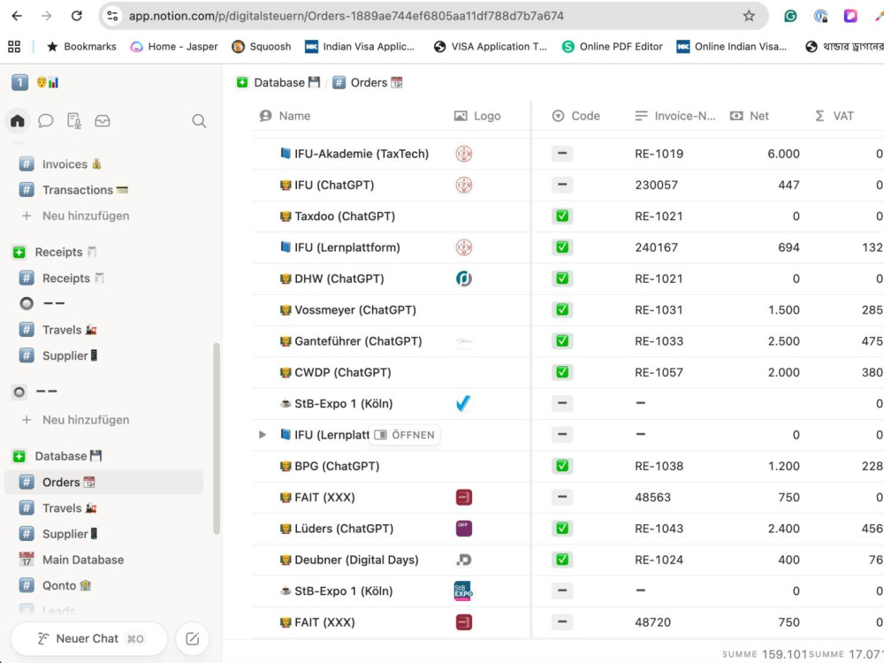Image resolution: width=884 pixels, height=663 pixels.
Task: Open Supplier under Database section
Action: pos(69,533)
